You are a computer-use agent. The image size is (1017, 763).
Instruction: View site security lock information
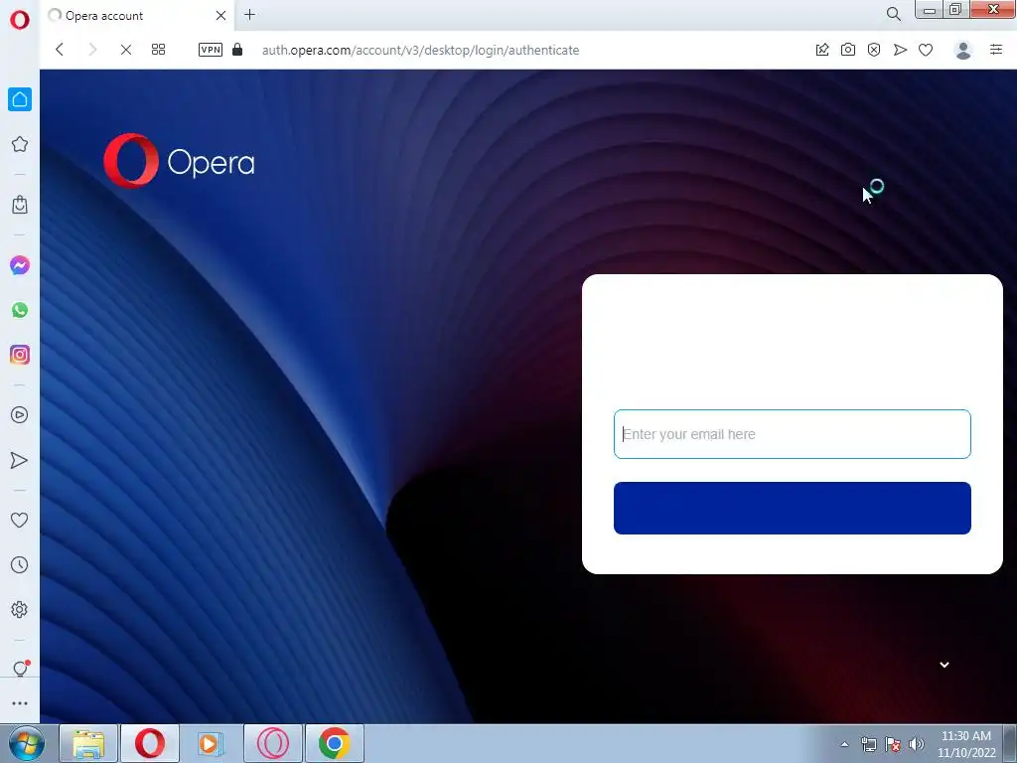coord(237,50)
